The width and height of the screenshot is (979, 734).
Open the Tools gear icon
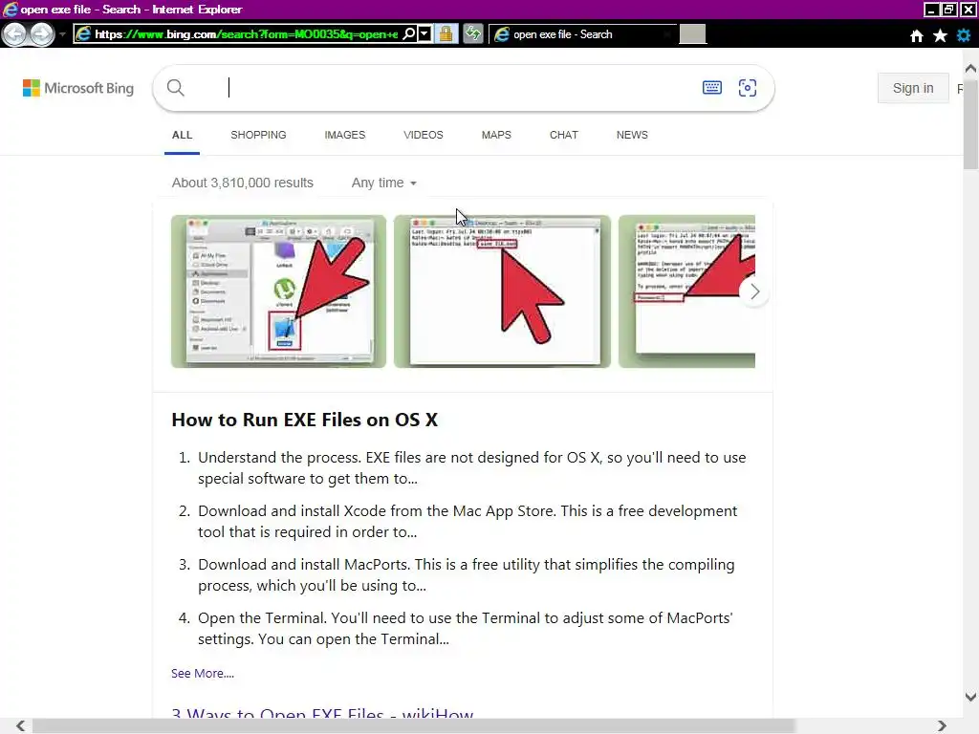[x=964, y=35]
